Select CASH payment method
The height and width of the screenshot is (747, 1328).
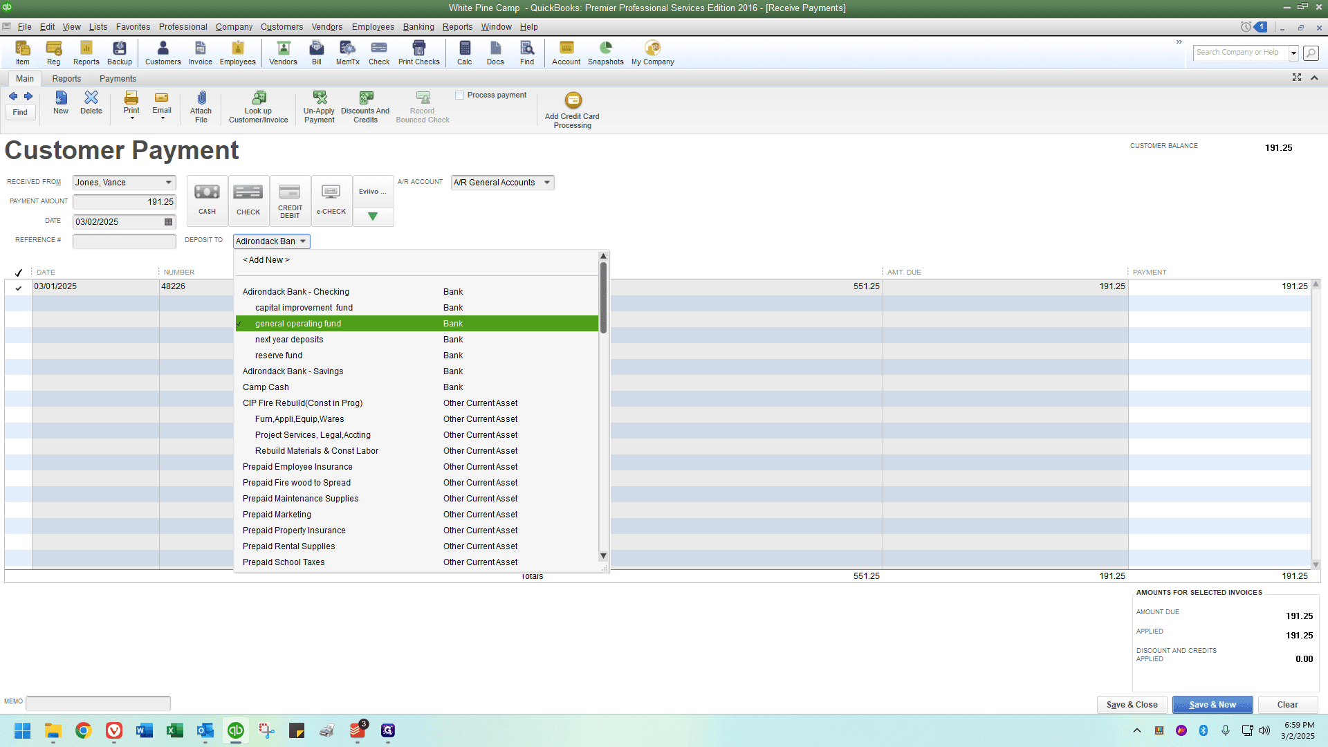pyautogui.click(x=207, y=201)
